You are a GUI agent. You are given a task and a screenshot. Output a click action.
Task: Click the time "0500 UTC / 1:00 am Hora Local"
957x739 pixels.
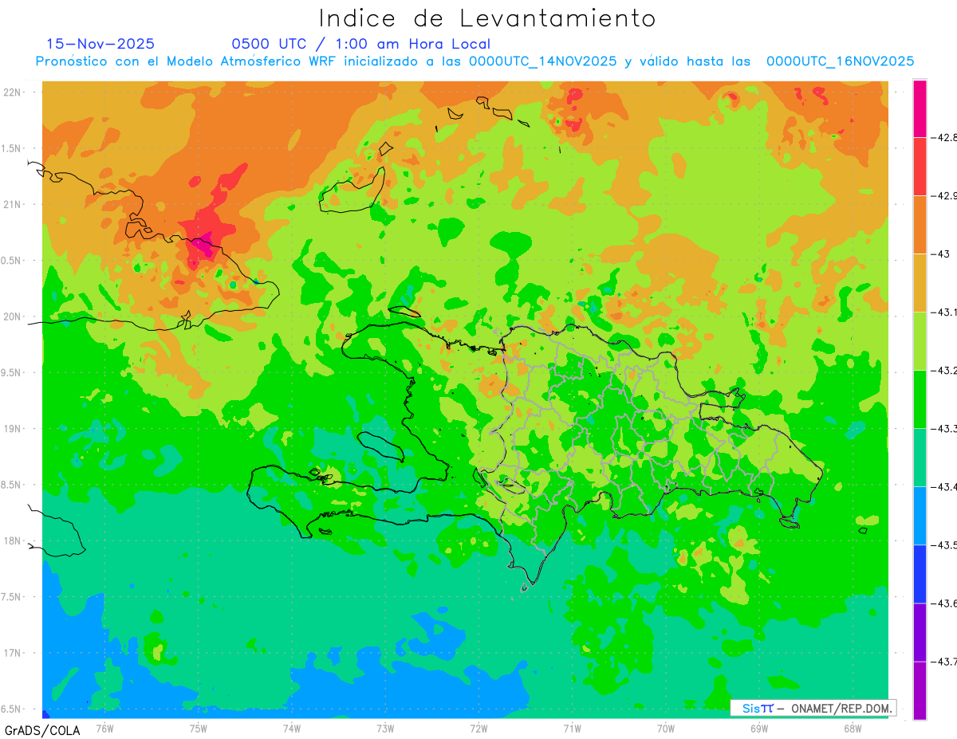361,44
